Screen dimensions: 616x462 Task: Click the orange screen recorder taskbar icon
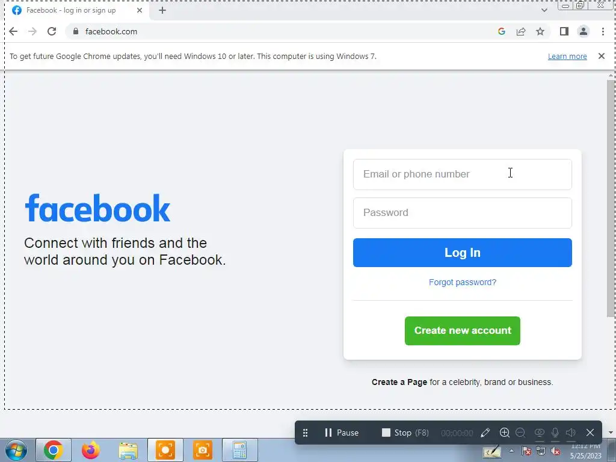[165, 450]
